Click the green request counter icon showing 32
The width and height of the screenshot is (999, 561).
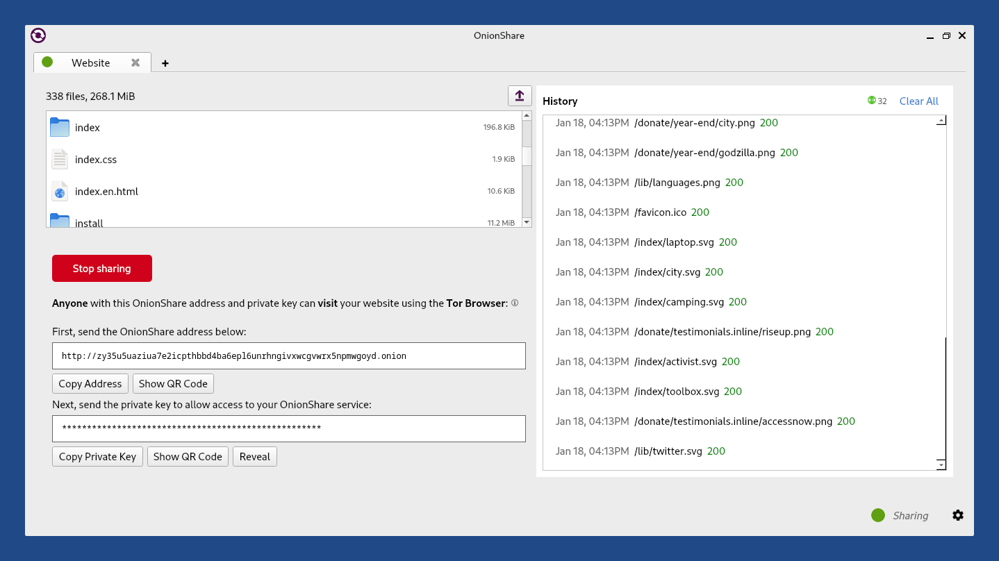[x=872, y=101]
